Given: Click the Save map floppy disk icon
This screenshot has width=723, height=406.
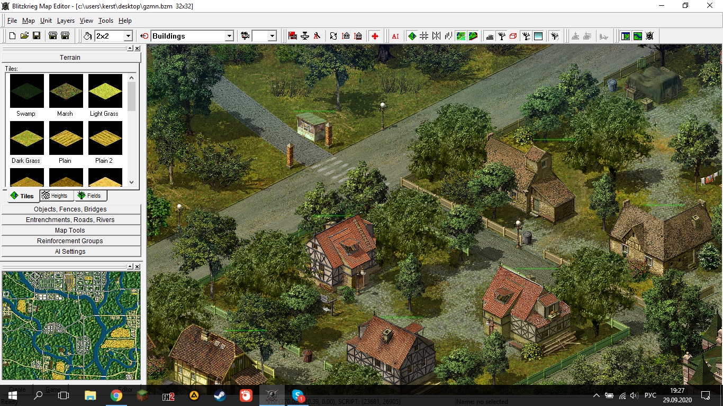Looking at the screenshot, I should point(37,36).
